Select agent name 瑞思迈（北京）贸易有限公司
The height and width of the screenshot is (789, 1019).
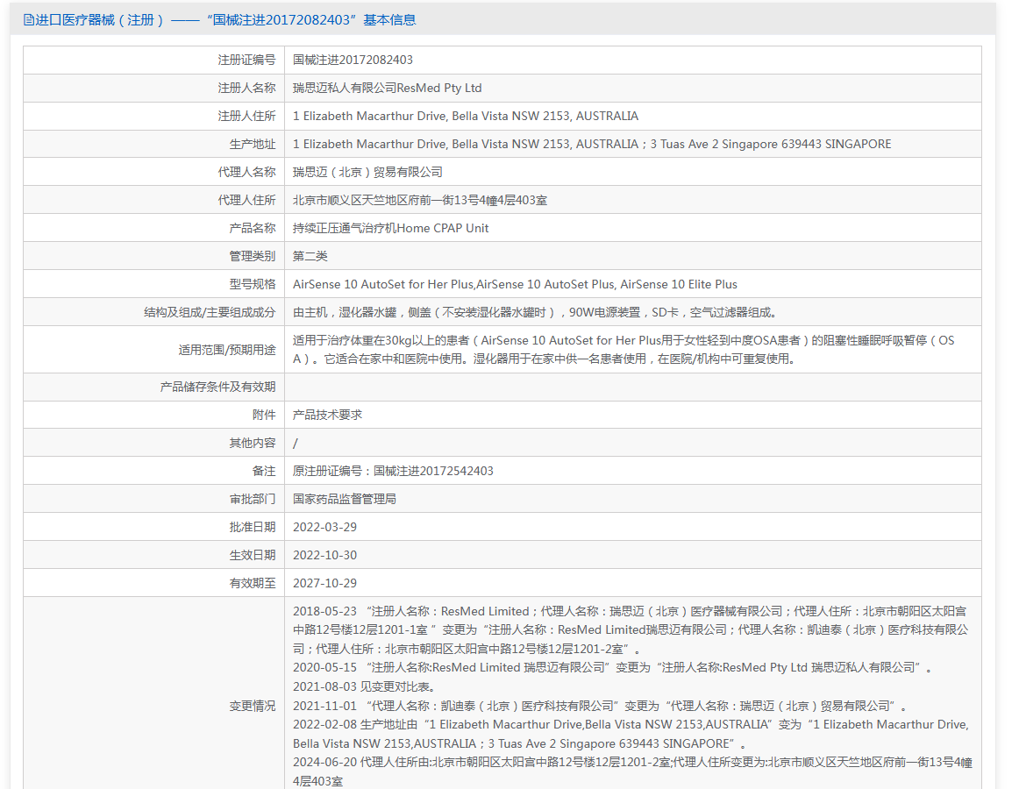coord(367,172)
